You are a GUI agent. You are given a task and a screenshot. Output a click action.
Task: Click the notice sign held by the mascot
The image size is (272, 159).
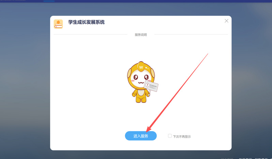click(151, 85)
